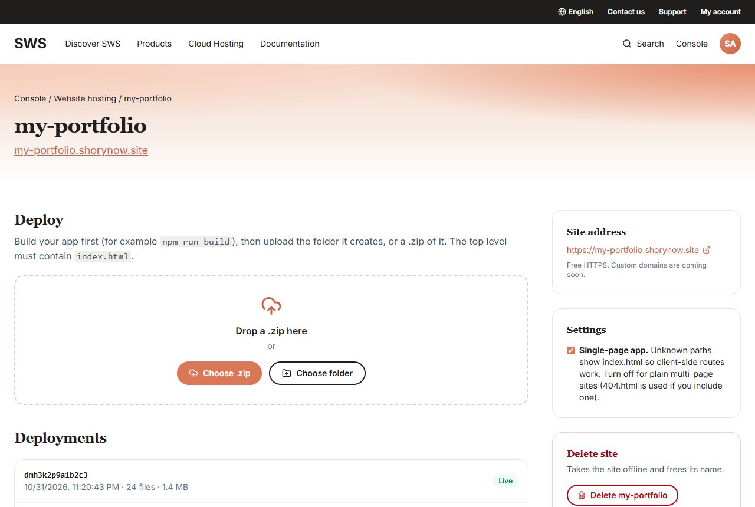Open https://my-portfolio.shorynow.site site address link
The width and height of the screenshot is (755, 507).
point(633,250)
